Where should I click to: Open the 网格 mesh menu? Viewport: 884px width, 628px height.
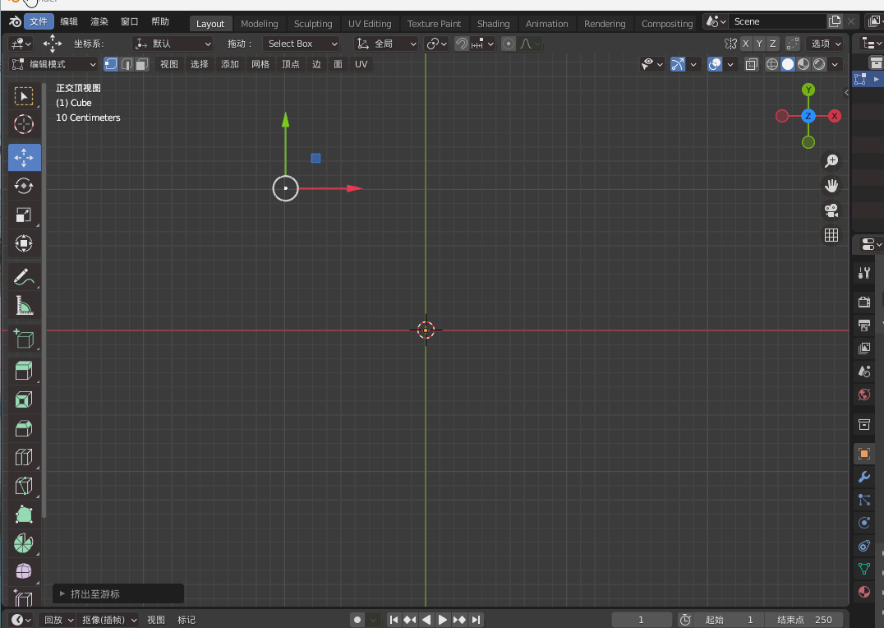pyautogui.click(x=260, y=64)
